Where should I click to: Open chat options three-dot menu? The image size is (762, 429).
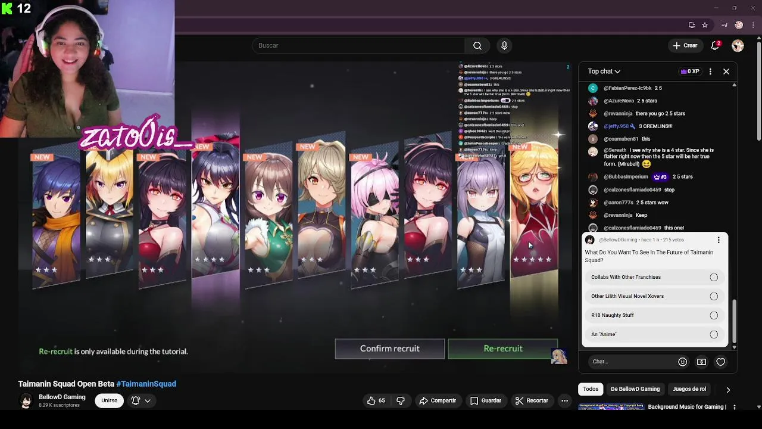coord(710,71)
